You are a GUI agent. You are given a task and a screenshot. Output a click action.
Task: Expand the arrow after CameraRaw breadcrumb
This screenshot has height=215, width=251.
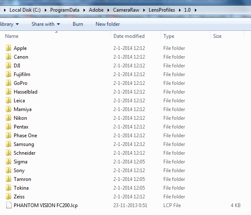click(144, 10)
